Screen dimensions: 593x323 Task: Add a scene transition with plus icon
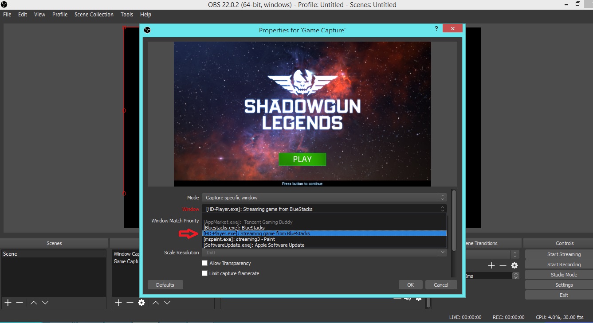(x=491, y=265)
